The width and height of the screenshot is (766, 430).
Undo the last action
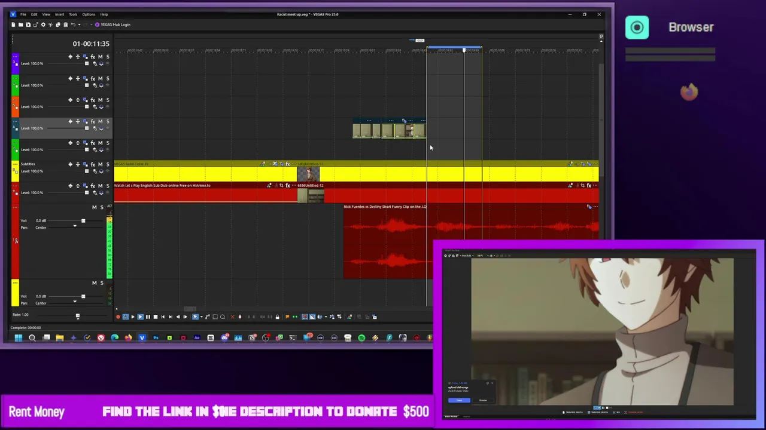pyautogui.click(x=74, y=24)
